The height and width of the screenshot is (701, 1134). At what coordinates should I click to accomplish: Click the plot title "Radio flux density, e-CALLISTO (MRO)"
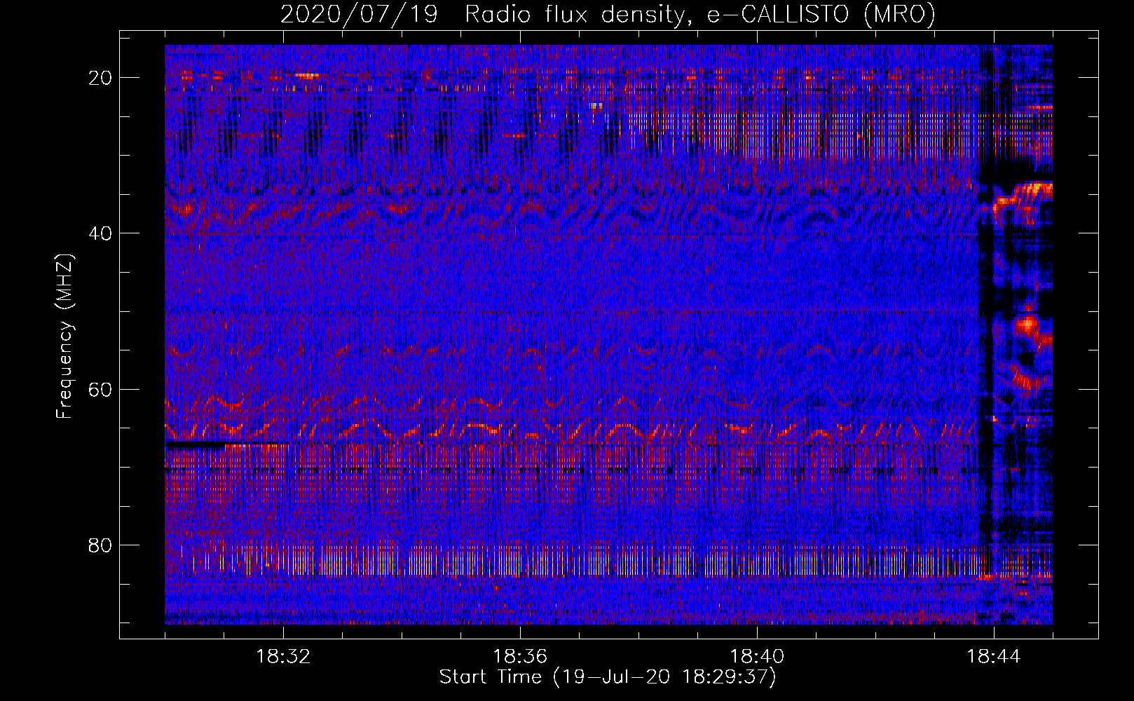click(x=700, y=14)
